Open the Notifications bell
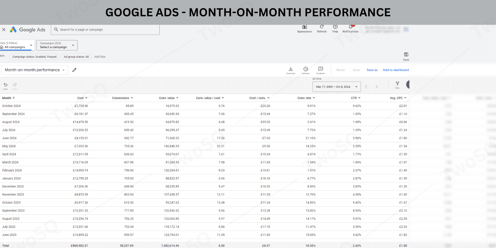 (350, 27)
